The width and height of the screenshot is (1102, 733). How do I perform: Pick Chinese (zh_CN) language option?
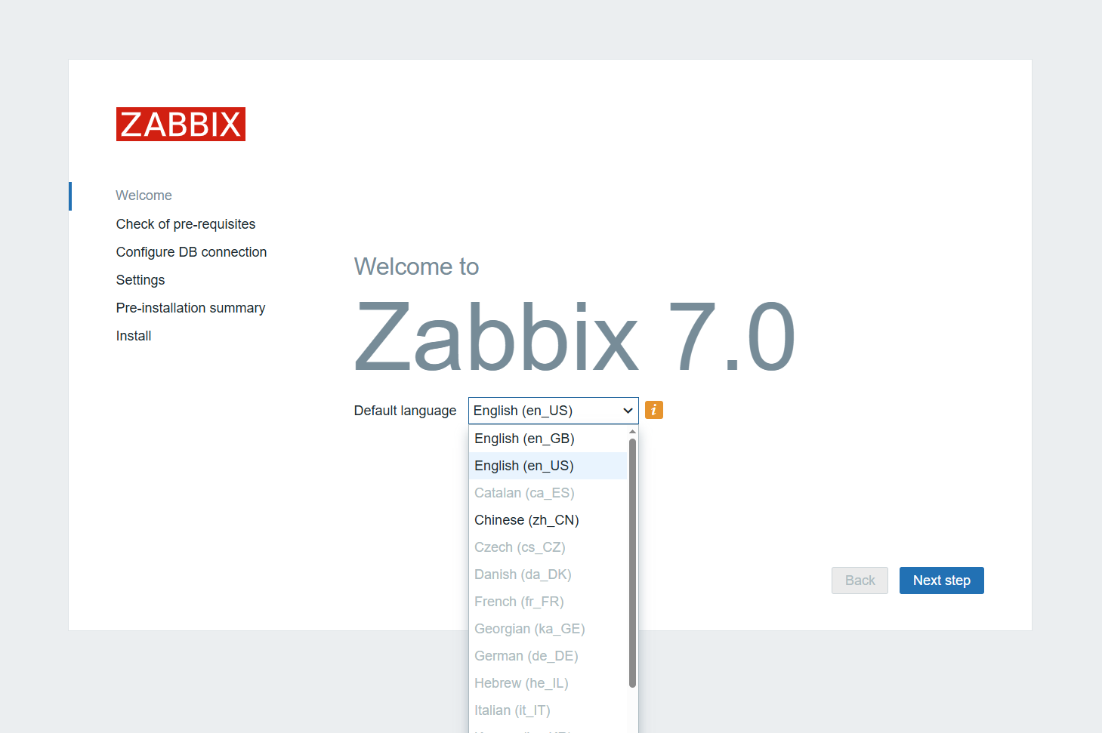pos(526,520)
